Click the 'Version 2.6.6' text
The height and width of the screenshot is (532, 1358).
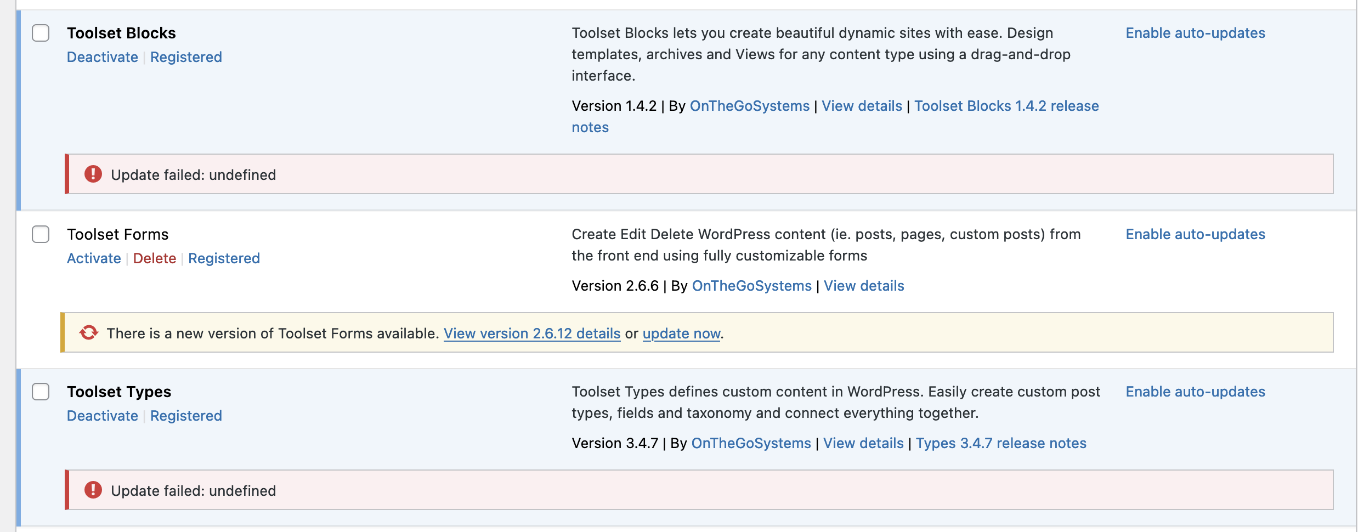615,286
